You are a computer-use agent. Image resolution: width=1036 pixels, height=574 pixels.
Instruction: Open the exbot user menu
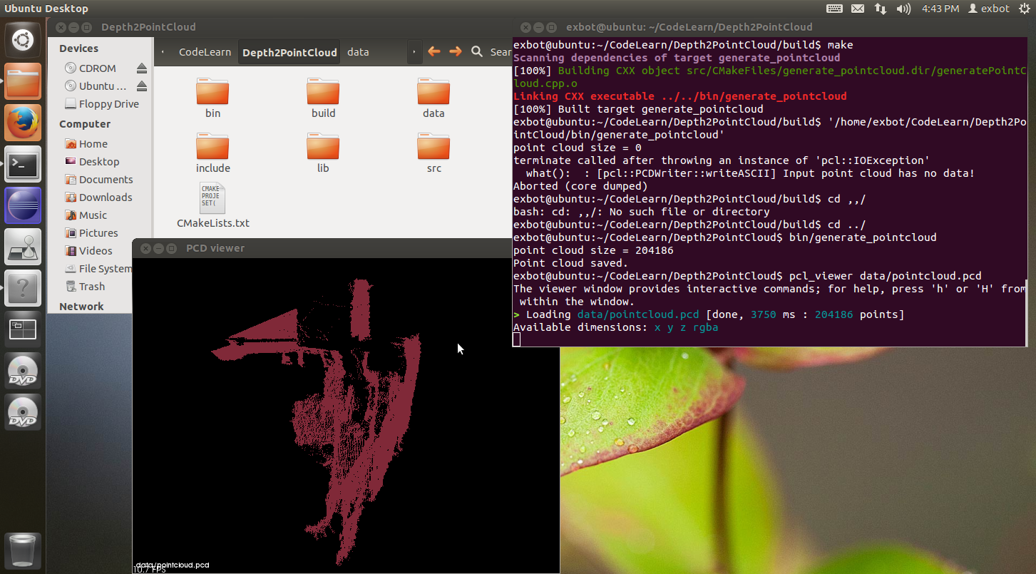coord(989,9)
